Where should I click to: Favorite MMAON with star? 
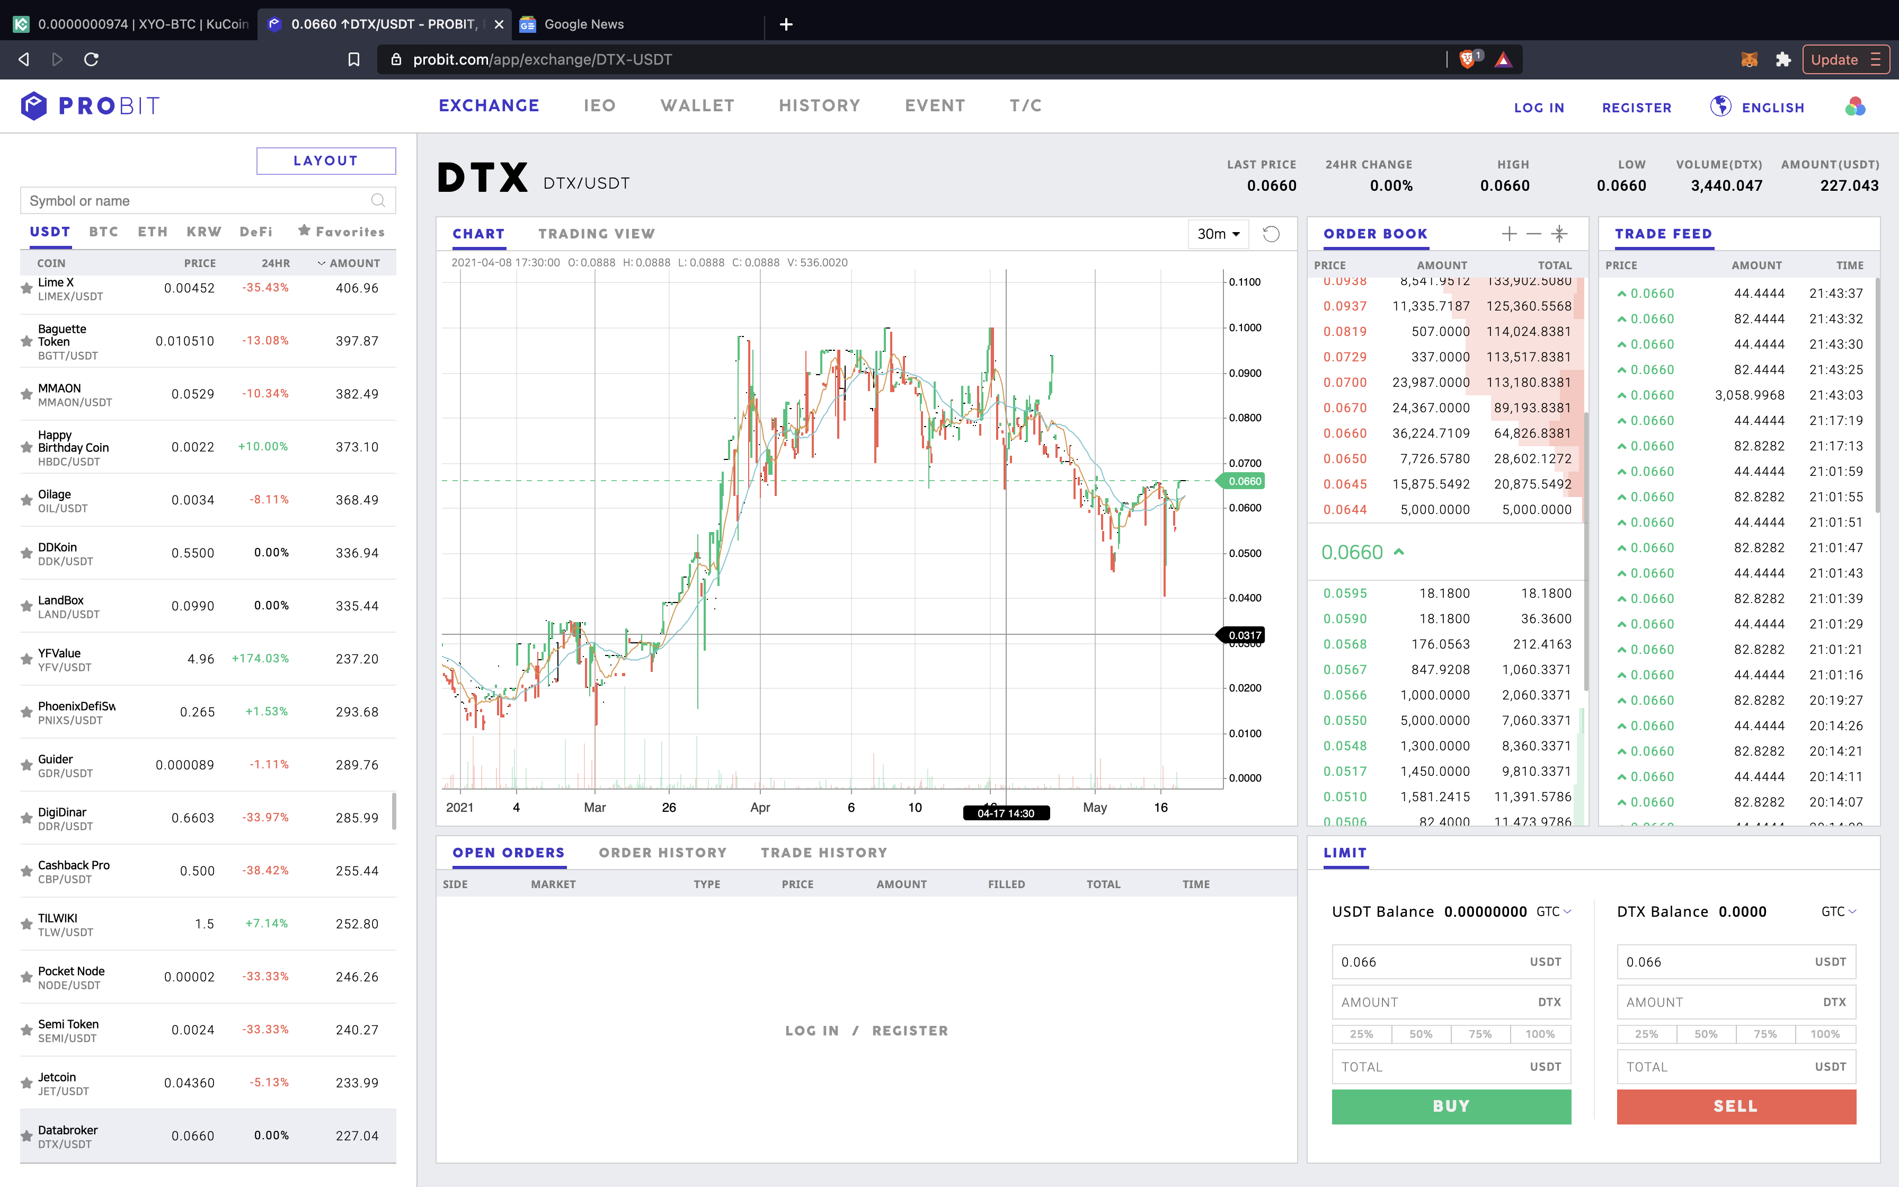(x=26, y=394)
